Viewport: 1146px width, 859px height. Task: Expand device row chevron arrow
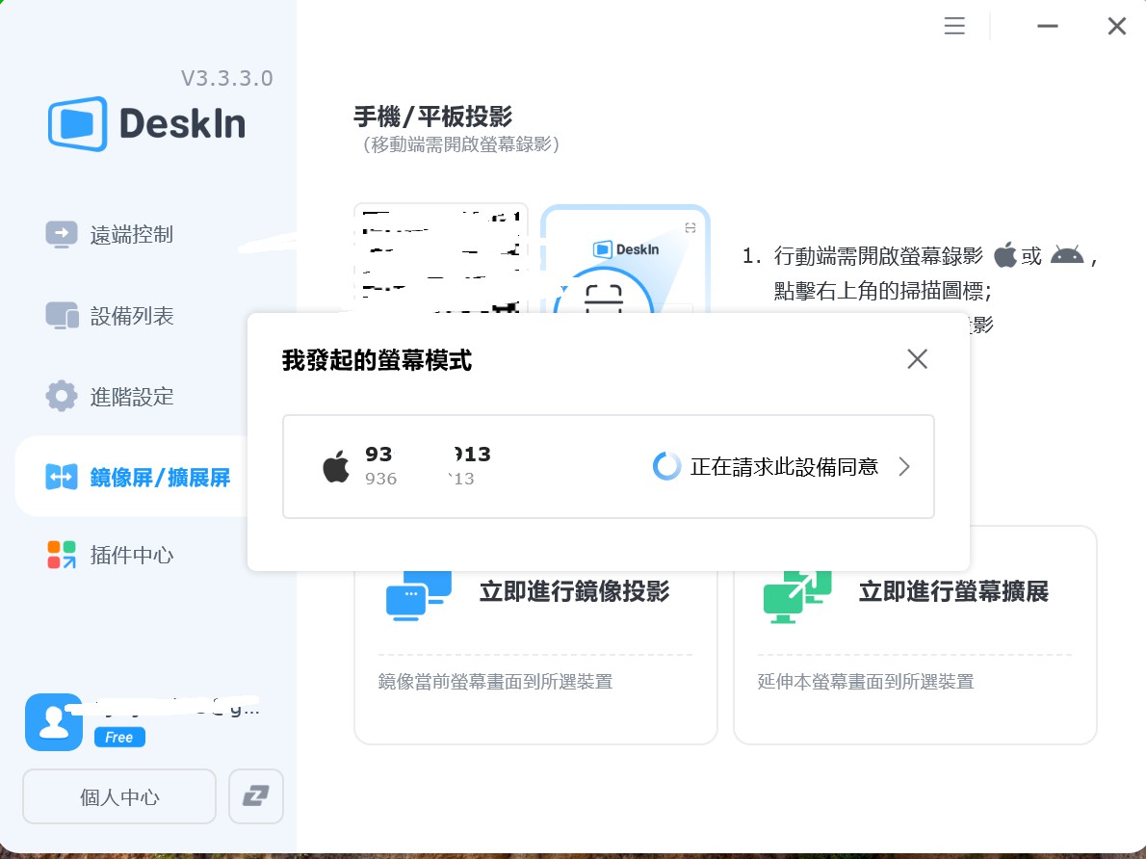[x=904, y=466]
